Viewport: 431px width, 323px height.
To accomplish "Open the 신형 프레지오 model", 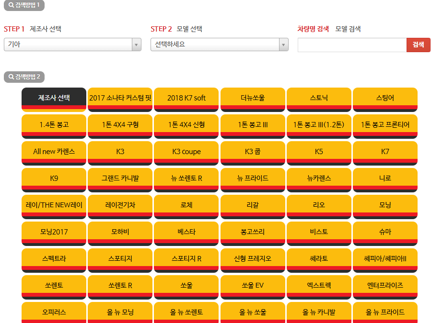I will coord(253,260).
